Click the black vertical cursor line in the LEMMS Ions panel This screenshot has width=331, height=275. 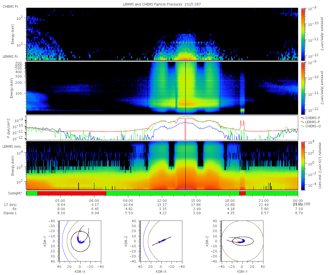pos(185,166)
